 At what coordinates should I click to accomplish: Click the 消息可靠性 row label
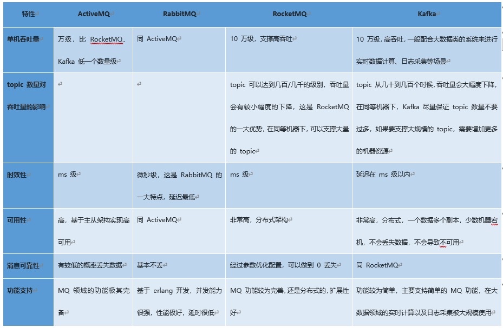coord(29,266)
